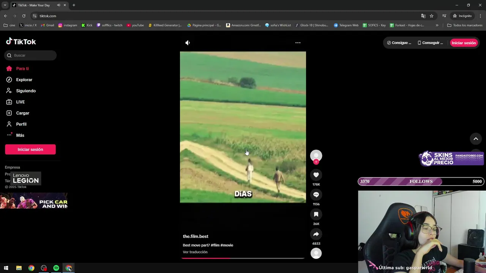Screen dimensions: 486x273
Task: Click the Incógnito indicator
Action: tap(462, 16)
